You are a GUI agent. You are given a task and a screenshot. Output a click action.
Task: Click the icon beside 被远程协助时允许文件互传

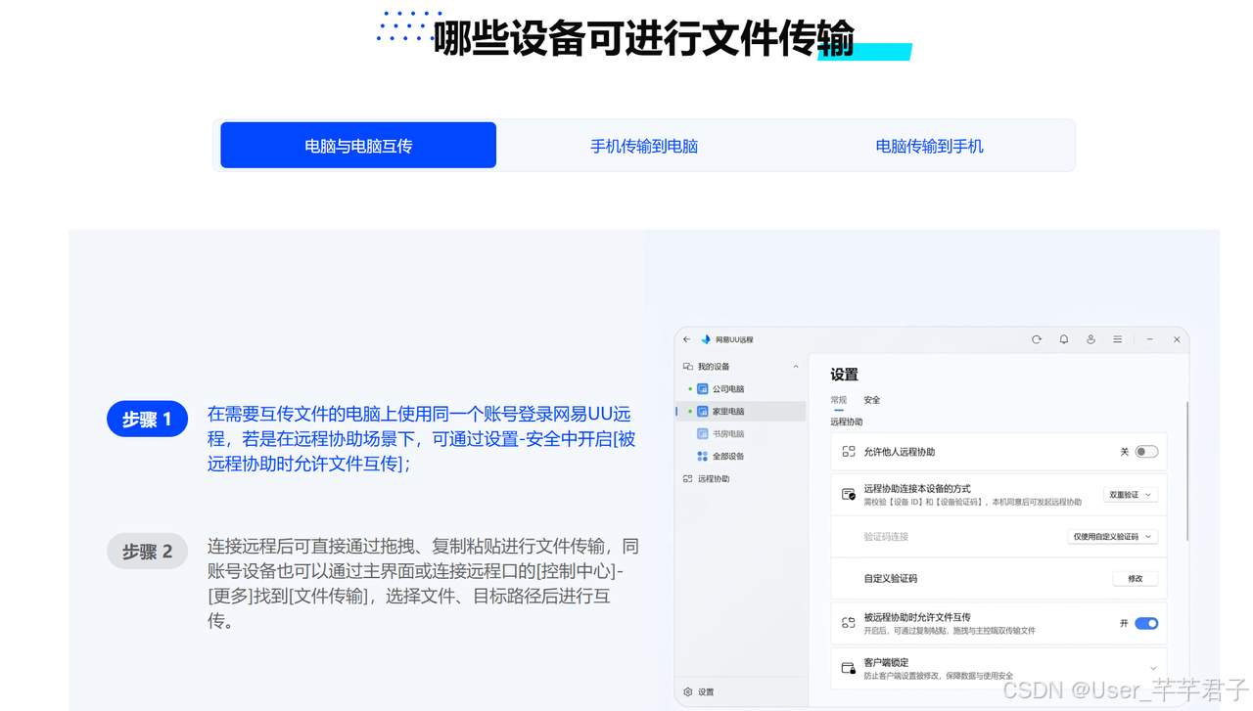849,623
